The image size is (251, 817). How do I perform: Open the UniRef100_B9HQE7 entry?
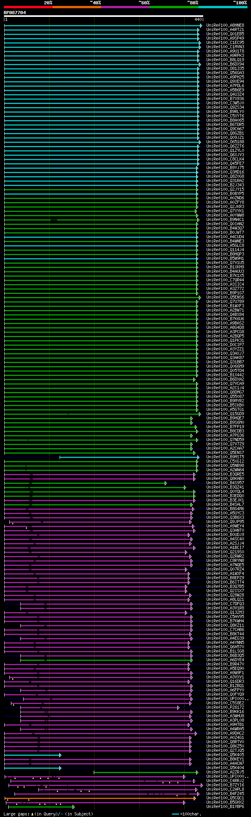point(225,418)
